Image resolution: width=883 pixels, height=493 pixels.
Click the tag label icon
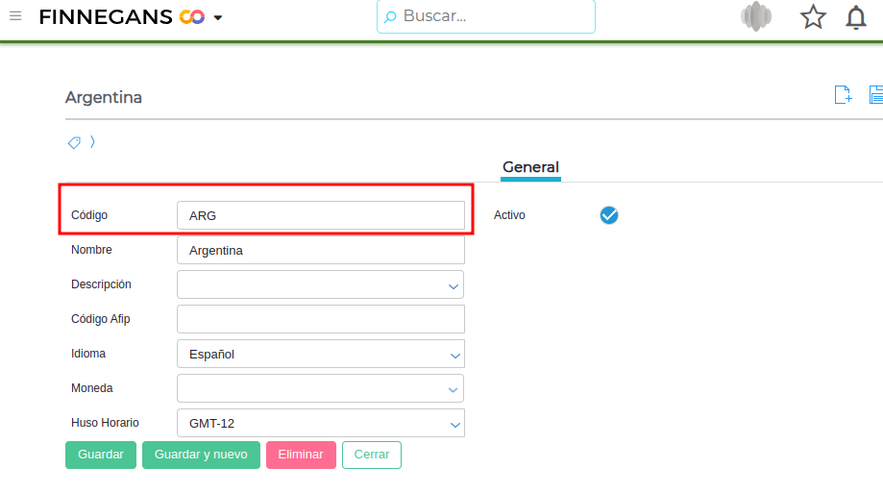(x=74, y=142)
